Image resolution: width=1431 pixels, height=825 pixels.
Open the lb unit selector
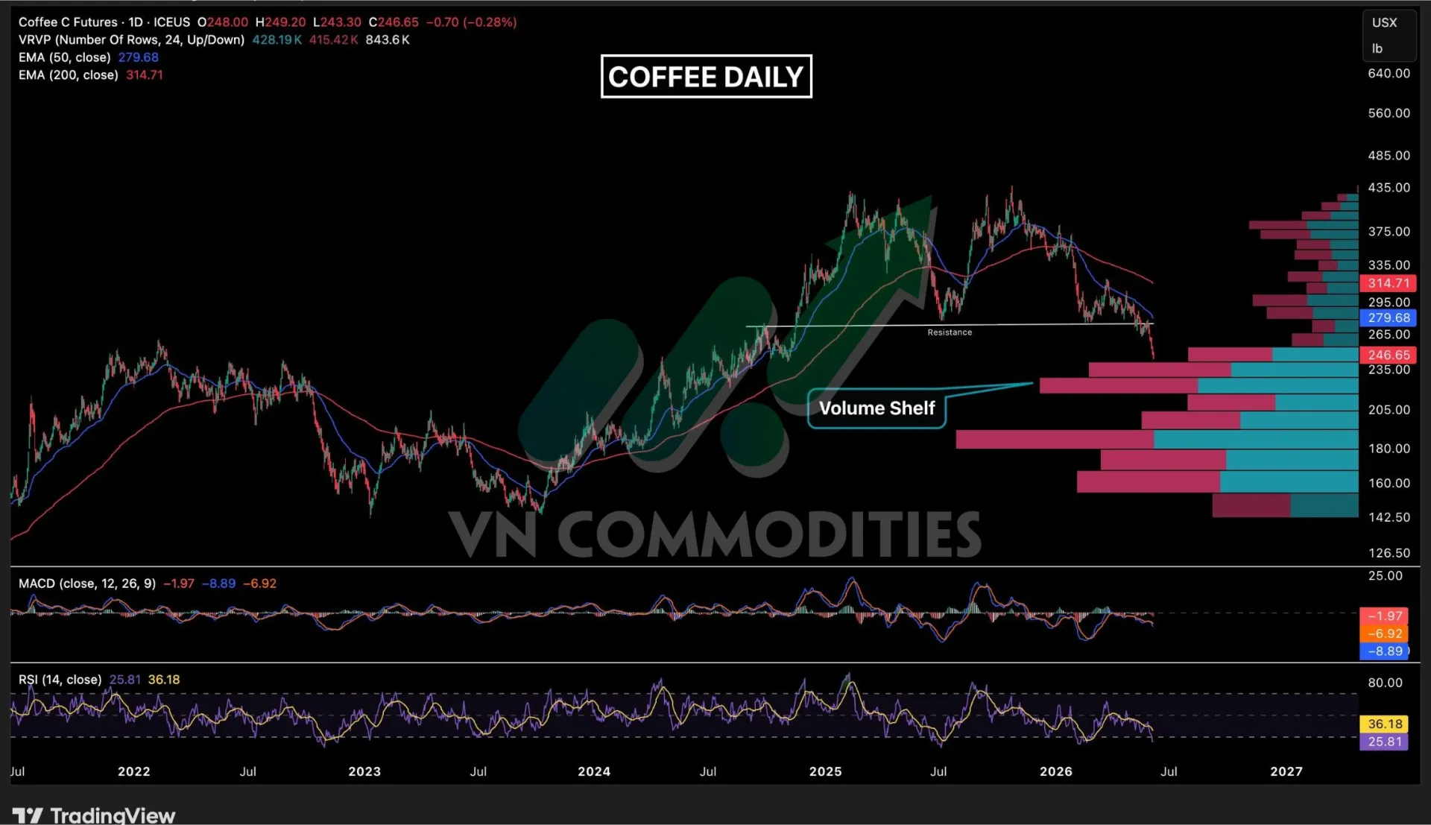[x=1377, y=48]
